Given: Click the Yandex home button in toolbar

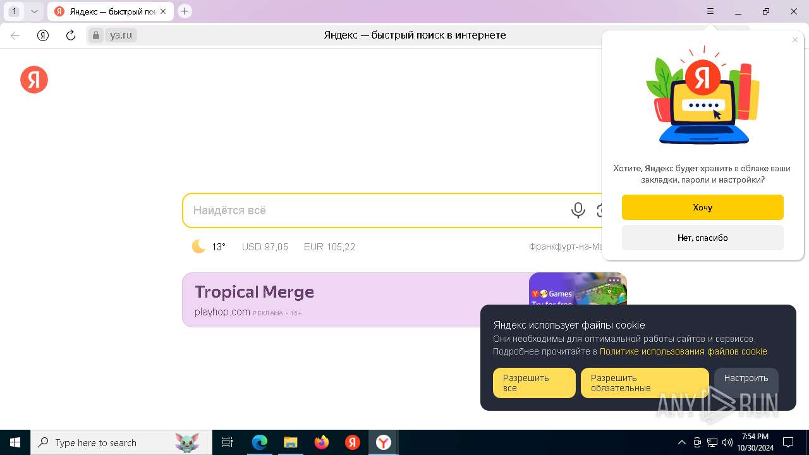Looking at the screenshot, I should click(x=43, y=35).
